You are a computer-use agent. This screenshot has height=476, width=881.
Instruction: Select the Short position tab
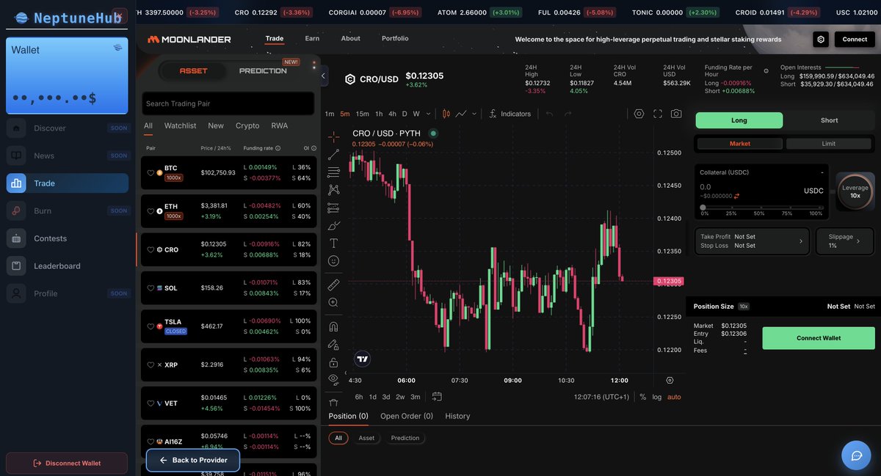point(830,120)
